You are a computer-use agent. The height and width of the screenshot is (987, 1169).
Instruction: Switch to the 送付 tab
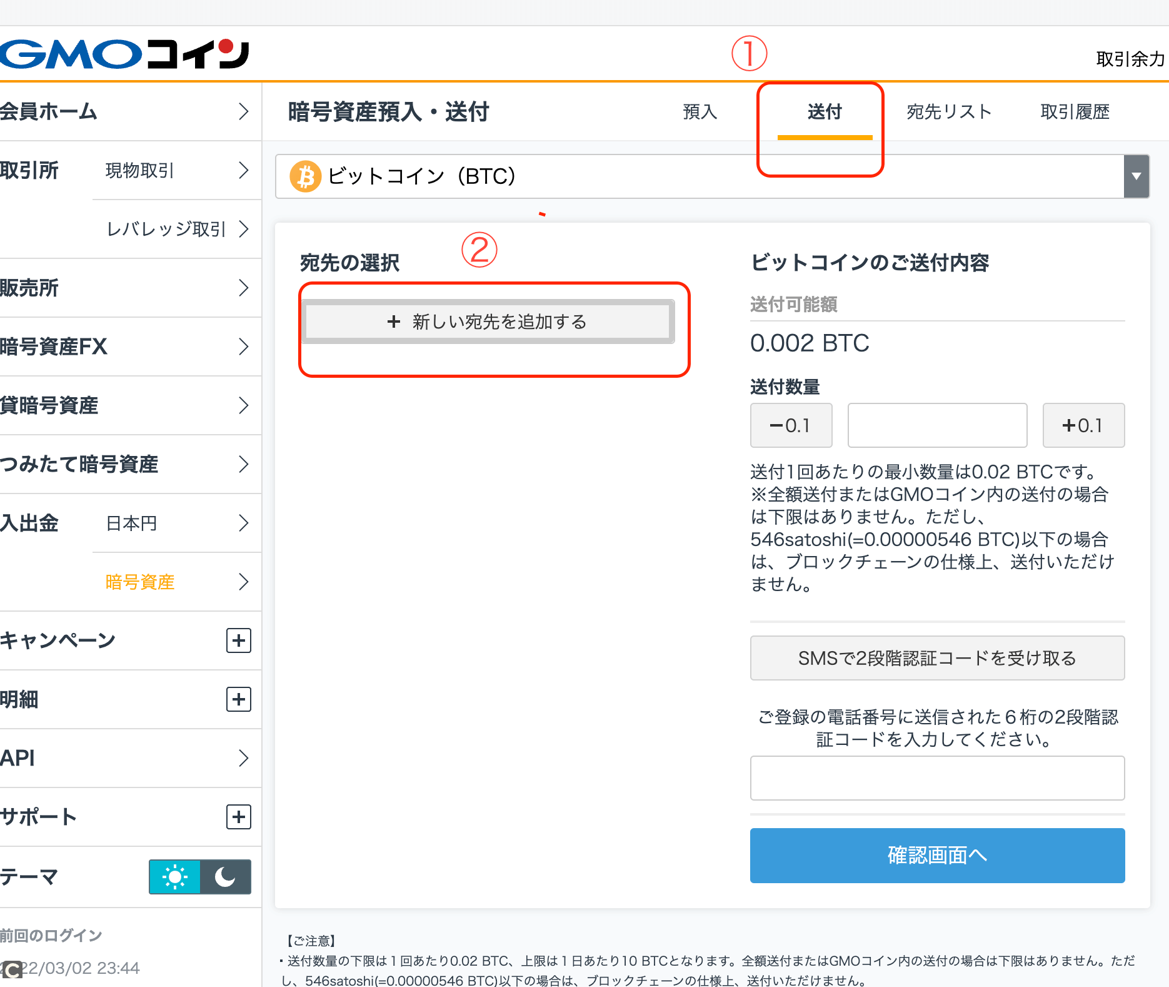(x=825, y=112)
